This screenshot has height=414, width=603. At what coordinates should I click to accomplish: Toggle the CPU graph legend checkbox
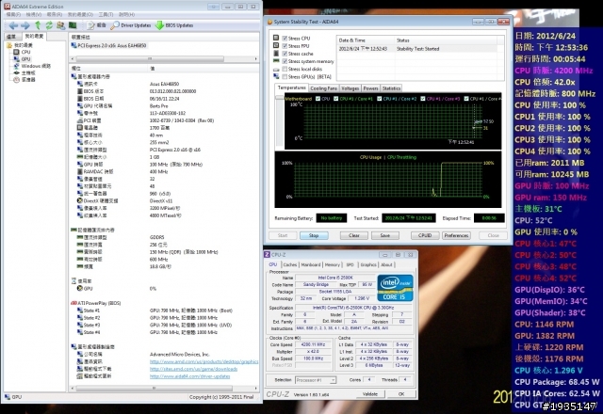coord(318,99)
